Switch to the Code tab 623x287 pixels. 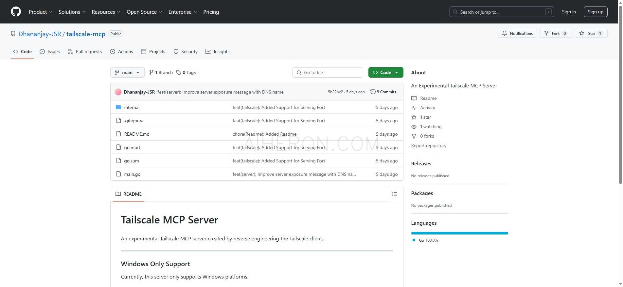22,52
